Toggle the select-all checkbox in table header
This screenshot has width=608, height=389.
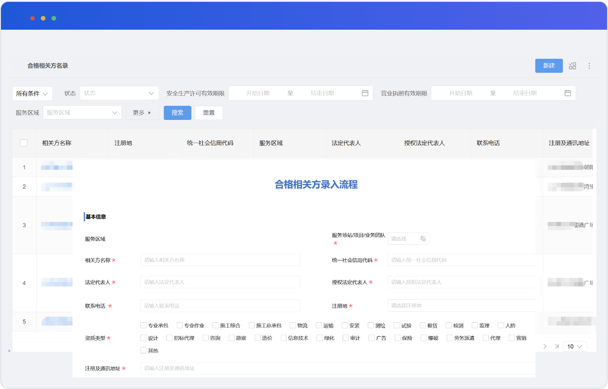tap(24, 143)
